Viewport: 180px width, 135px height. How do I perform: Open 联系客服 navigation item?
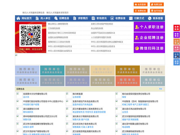tap(158, 18)
